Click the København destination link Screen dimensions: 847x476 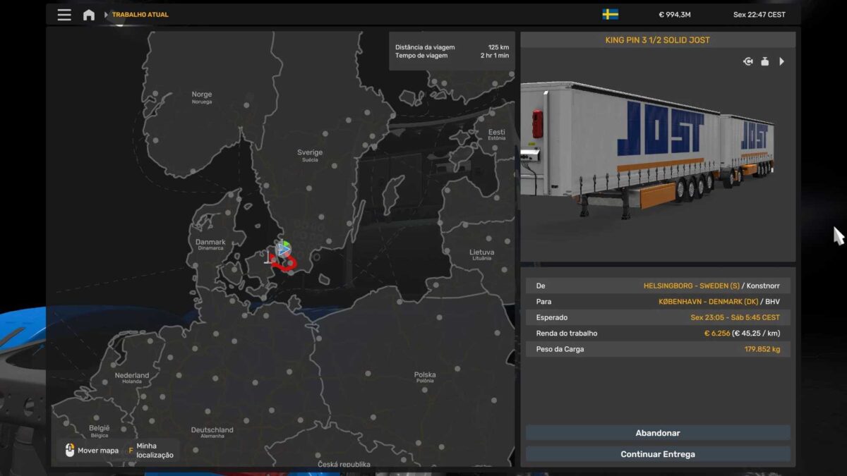tap(699, 302)
